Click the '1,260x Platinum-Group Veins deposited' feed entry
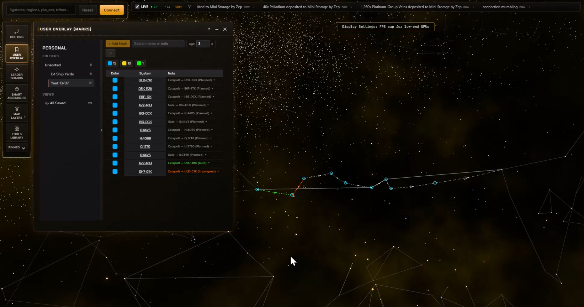This screenshot has width=584, height=307. 415,7
